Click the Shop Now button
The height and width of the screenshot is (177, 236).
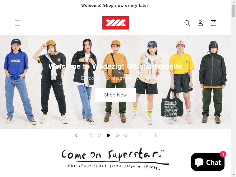click(115, 95)
